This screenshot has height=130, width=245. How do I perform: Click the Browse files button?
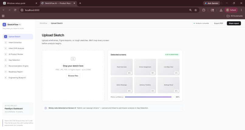73,76
